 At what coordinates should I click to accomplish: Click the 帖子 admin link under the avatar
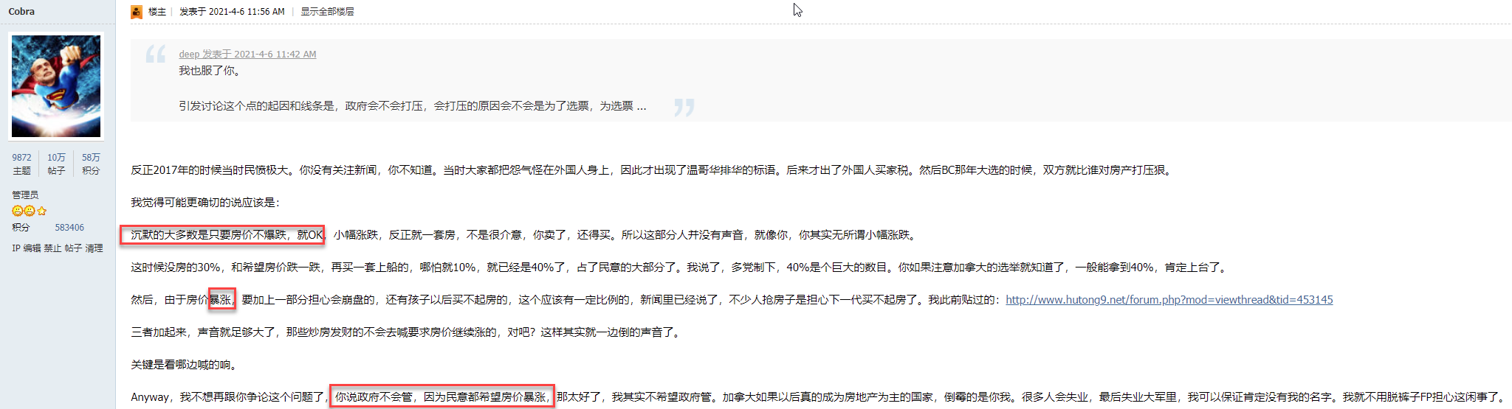pyautogui.click(x=73, y=248)
